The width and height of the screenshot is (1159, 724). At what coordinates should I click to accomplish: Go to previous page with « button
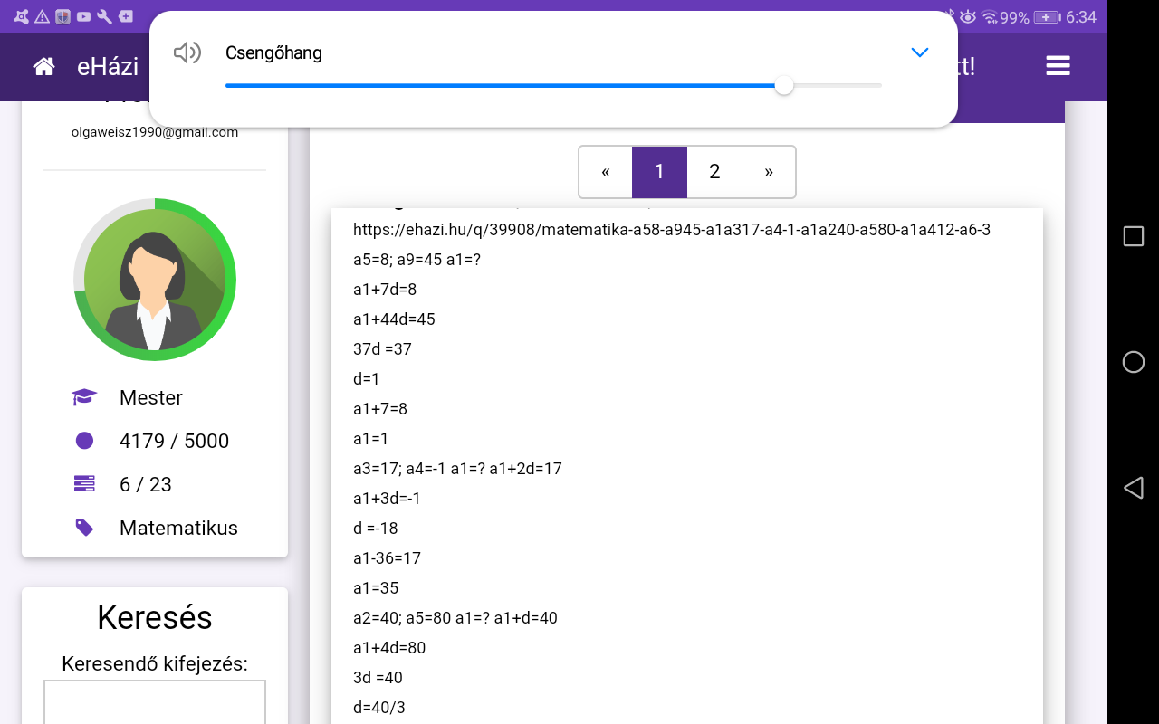pos(605,172)
